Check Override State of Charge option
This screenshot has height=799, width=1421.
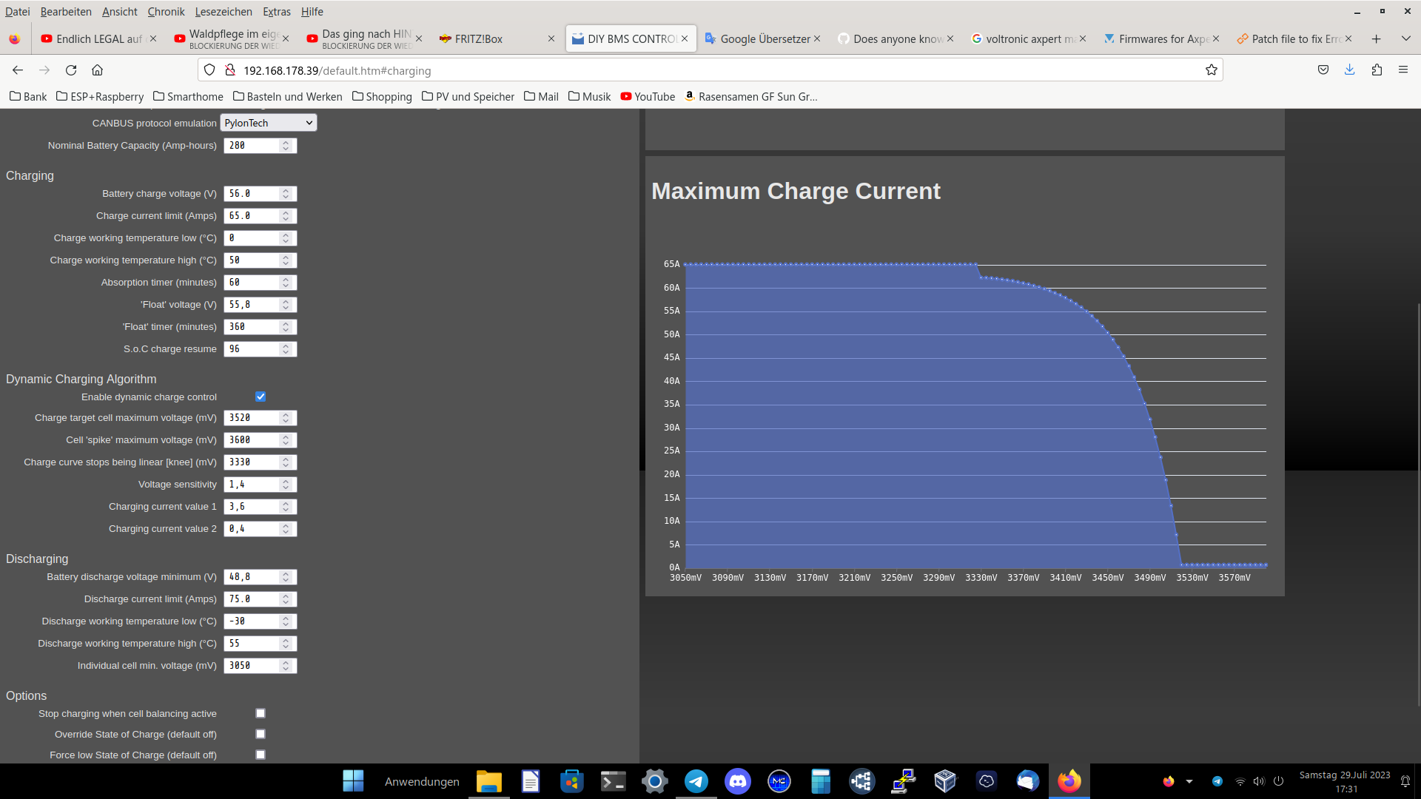coord(260,734)
